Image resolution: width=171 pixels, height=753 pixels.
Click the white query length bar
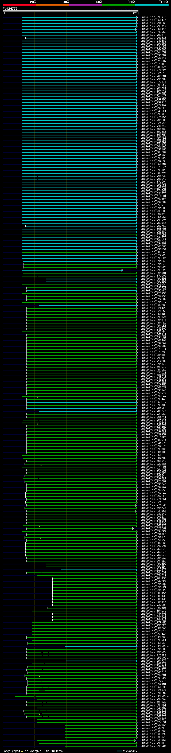tap(70, 11)
